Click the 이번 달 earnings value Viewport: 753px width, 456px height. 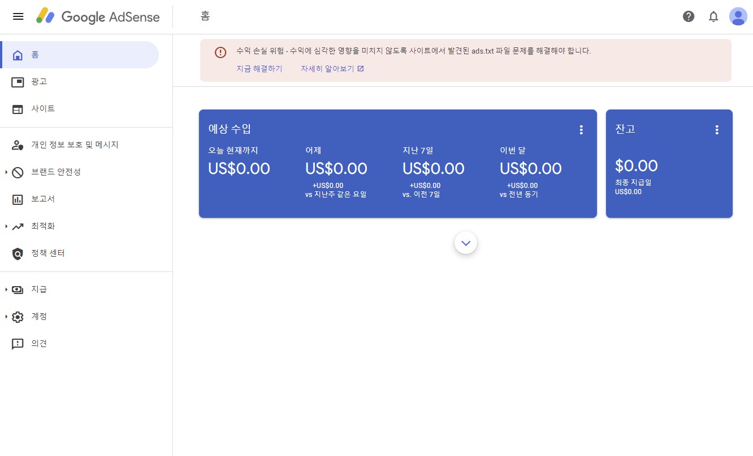tap(531, 169)
